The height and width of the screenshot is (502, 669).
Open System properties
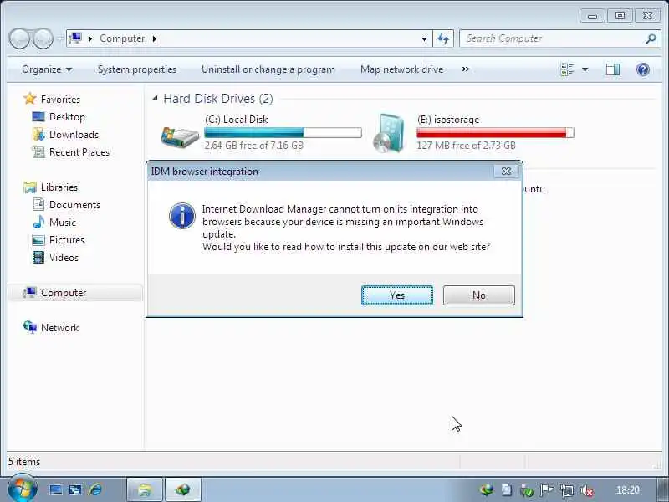(x=137, y=69)
